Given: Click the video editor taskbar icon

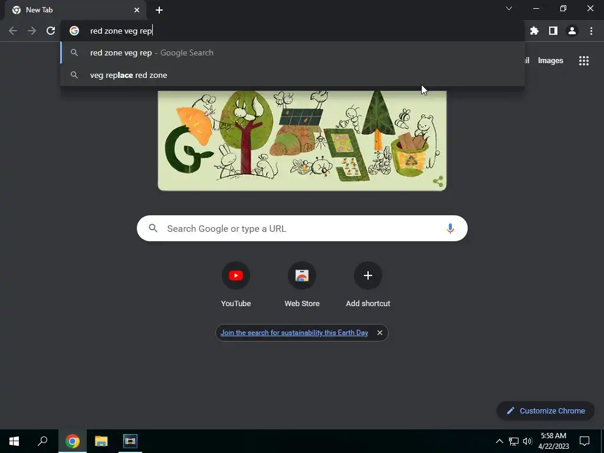Looking at the screenshot, I should (x=130, y=441).
